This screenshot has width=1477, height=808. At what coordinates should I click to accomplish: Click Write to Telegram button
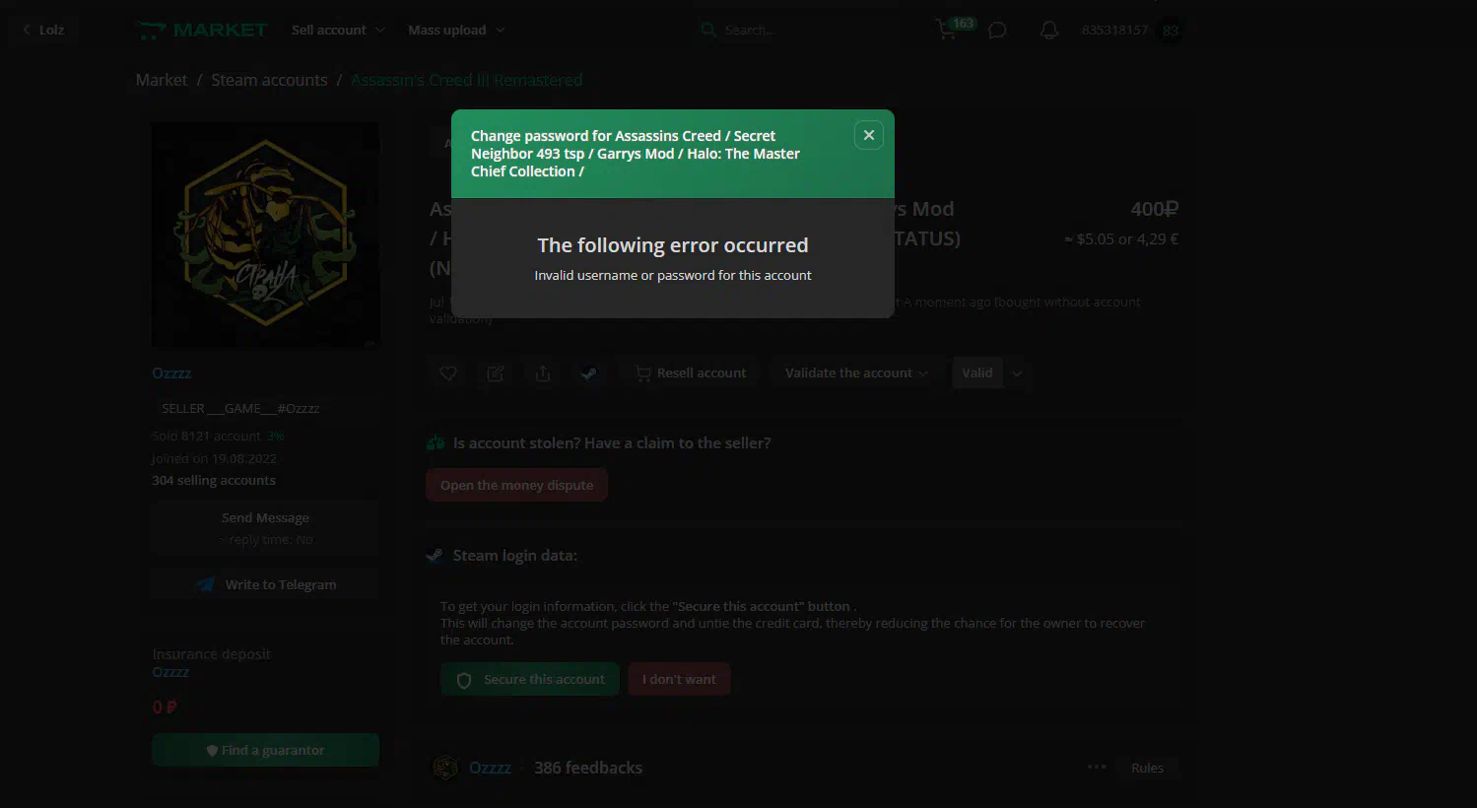[x=265, y=584]
